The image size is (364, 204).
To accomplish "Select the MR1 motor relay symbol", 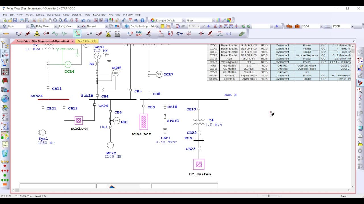I will pyautogui.click(x=116, y=121).
